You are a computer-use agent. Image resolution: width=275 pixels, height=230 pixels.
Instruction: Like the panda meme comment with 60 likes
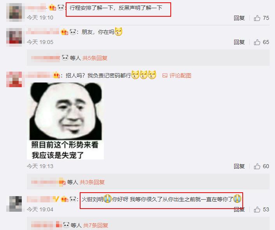coord(257,166)
